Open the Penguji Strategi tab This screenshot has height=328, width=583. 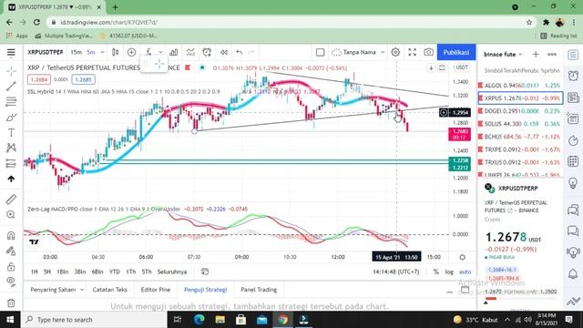206,290
